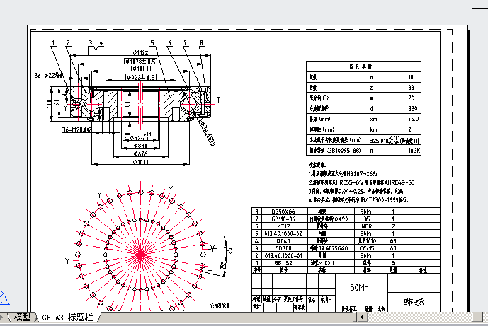Viewport: 488px width, 326px height.
Task: Click the 回转支承 drawing title text
Action: pyautogui.click(x=414, y=302)
